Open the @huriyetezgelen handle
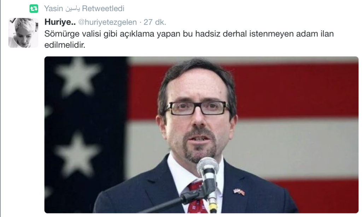The width and height of the screenshot is (362, 217). click(x=107, y=22)
